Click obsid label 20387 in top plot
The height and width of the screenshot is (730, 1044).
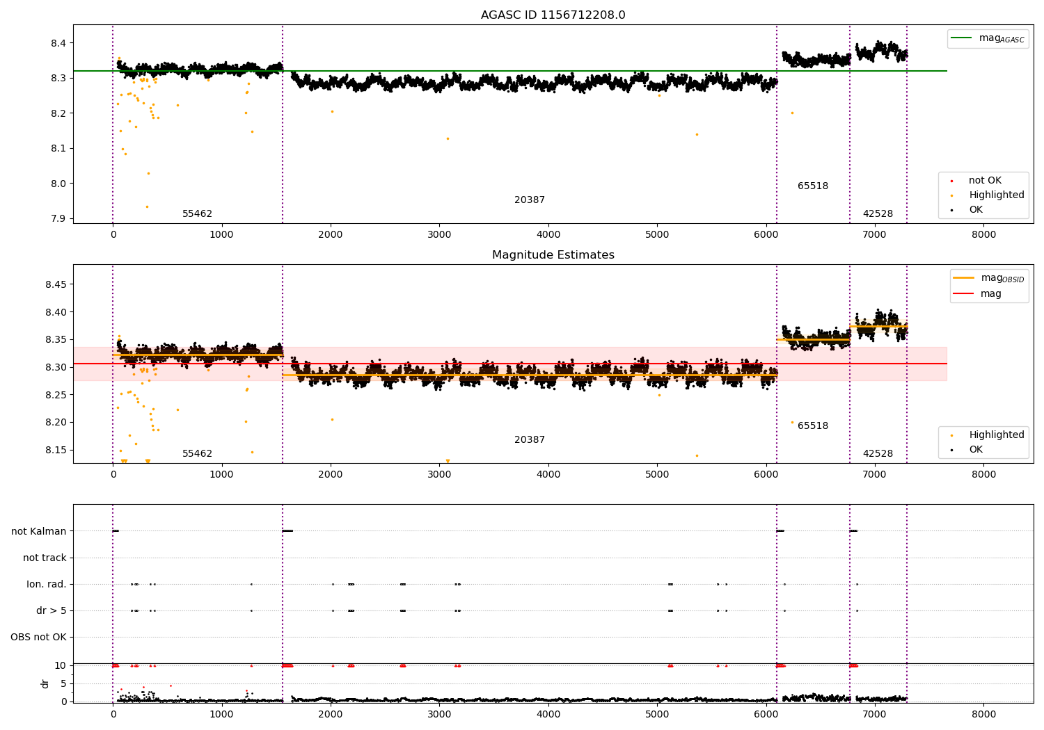530,200
